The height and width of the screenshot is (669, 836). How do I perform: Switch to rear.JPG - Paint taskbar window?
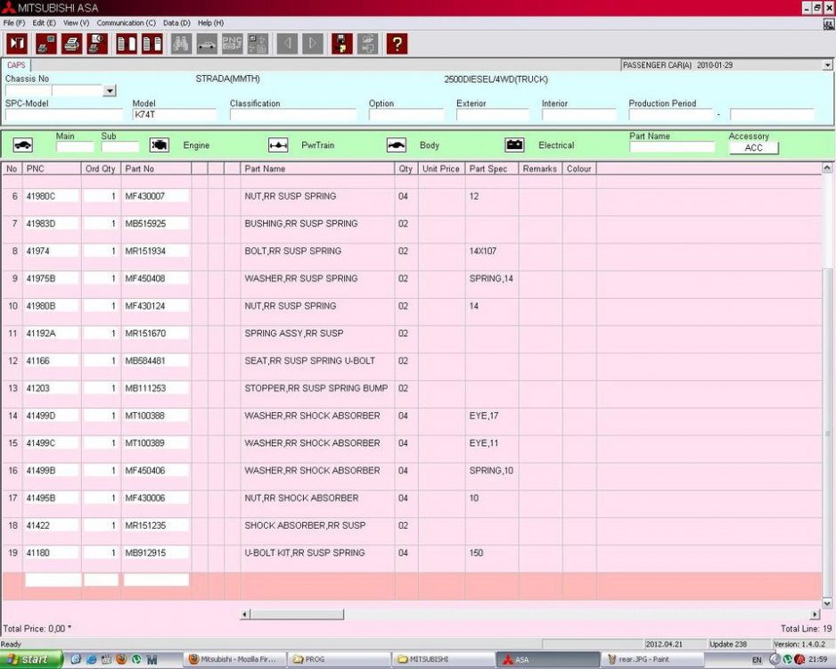pyautogui.click(x=653, y=659)
